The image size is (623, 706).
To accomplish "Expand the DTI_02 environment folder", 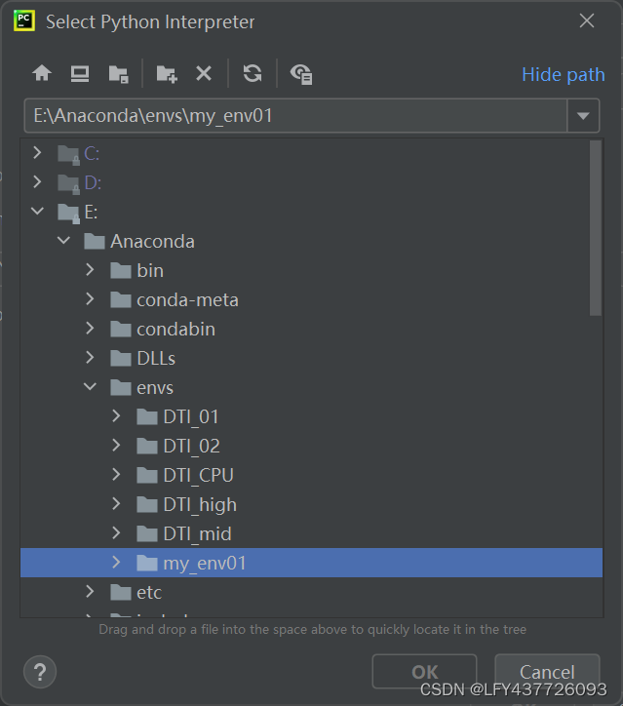I will pyautogui.click(x=116, y=446).
